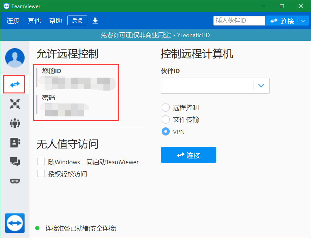Enable 随Windows一同启动TeamViewer checkbox
Image resolution: width=311 pixels, height=238 pixels.
(41, 162)
